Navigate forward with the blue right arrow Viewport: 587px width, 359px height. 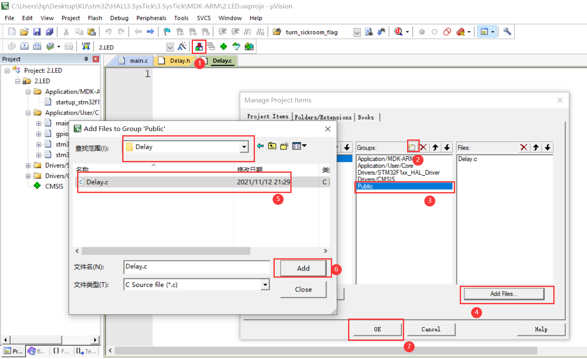[x=150, y=32]
